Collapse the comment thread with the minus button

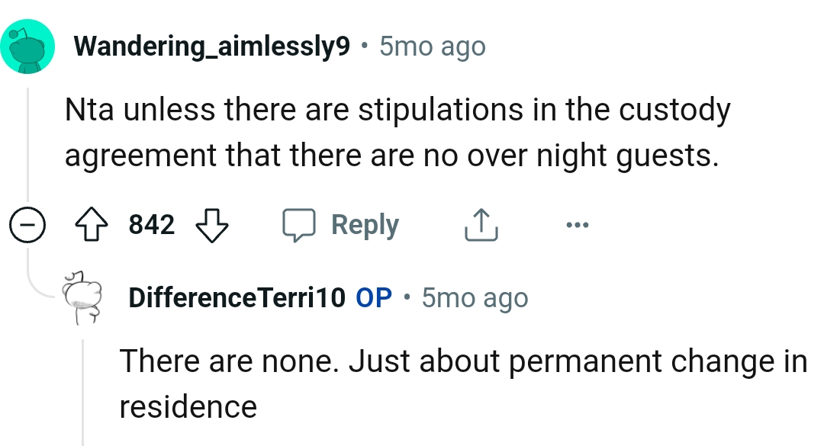click(x=27, y=223)
